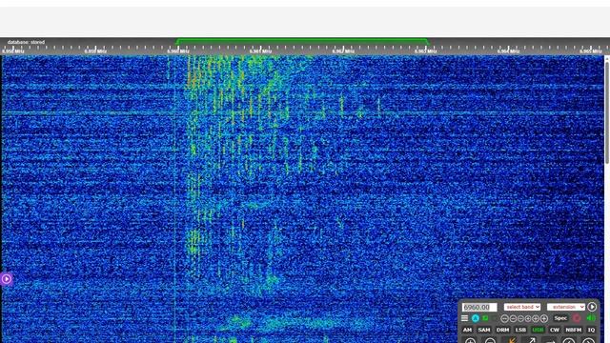Screen dimensions: 610x343
Task: Click the 6.965 MHz scale label
Action: pyautogui.click(x=590, y=50)
